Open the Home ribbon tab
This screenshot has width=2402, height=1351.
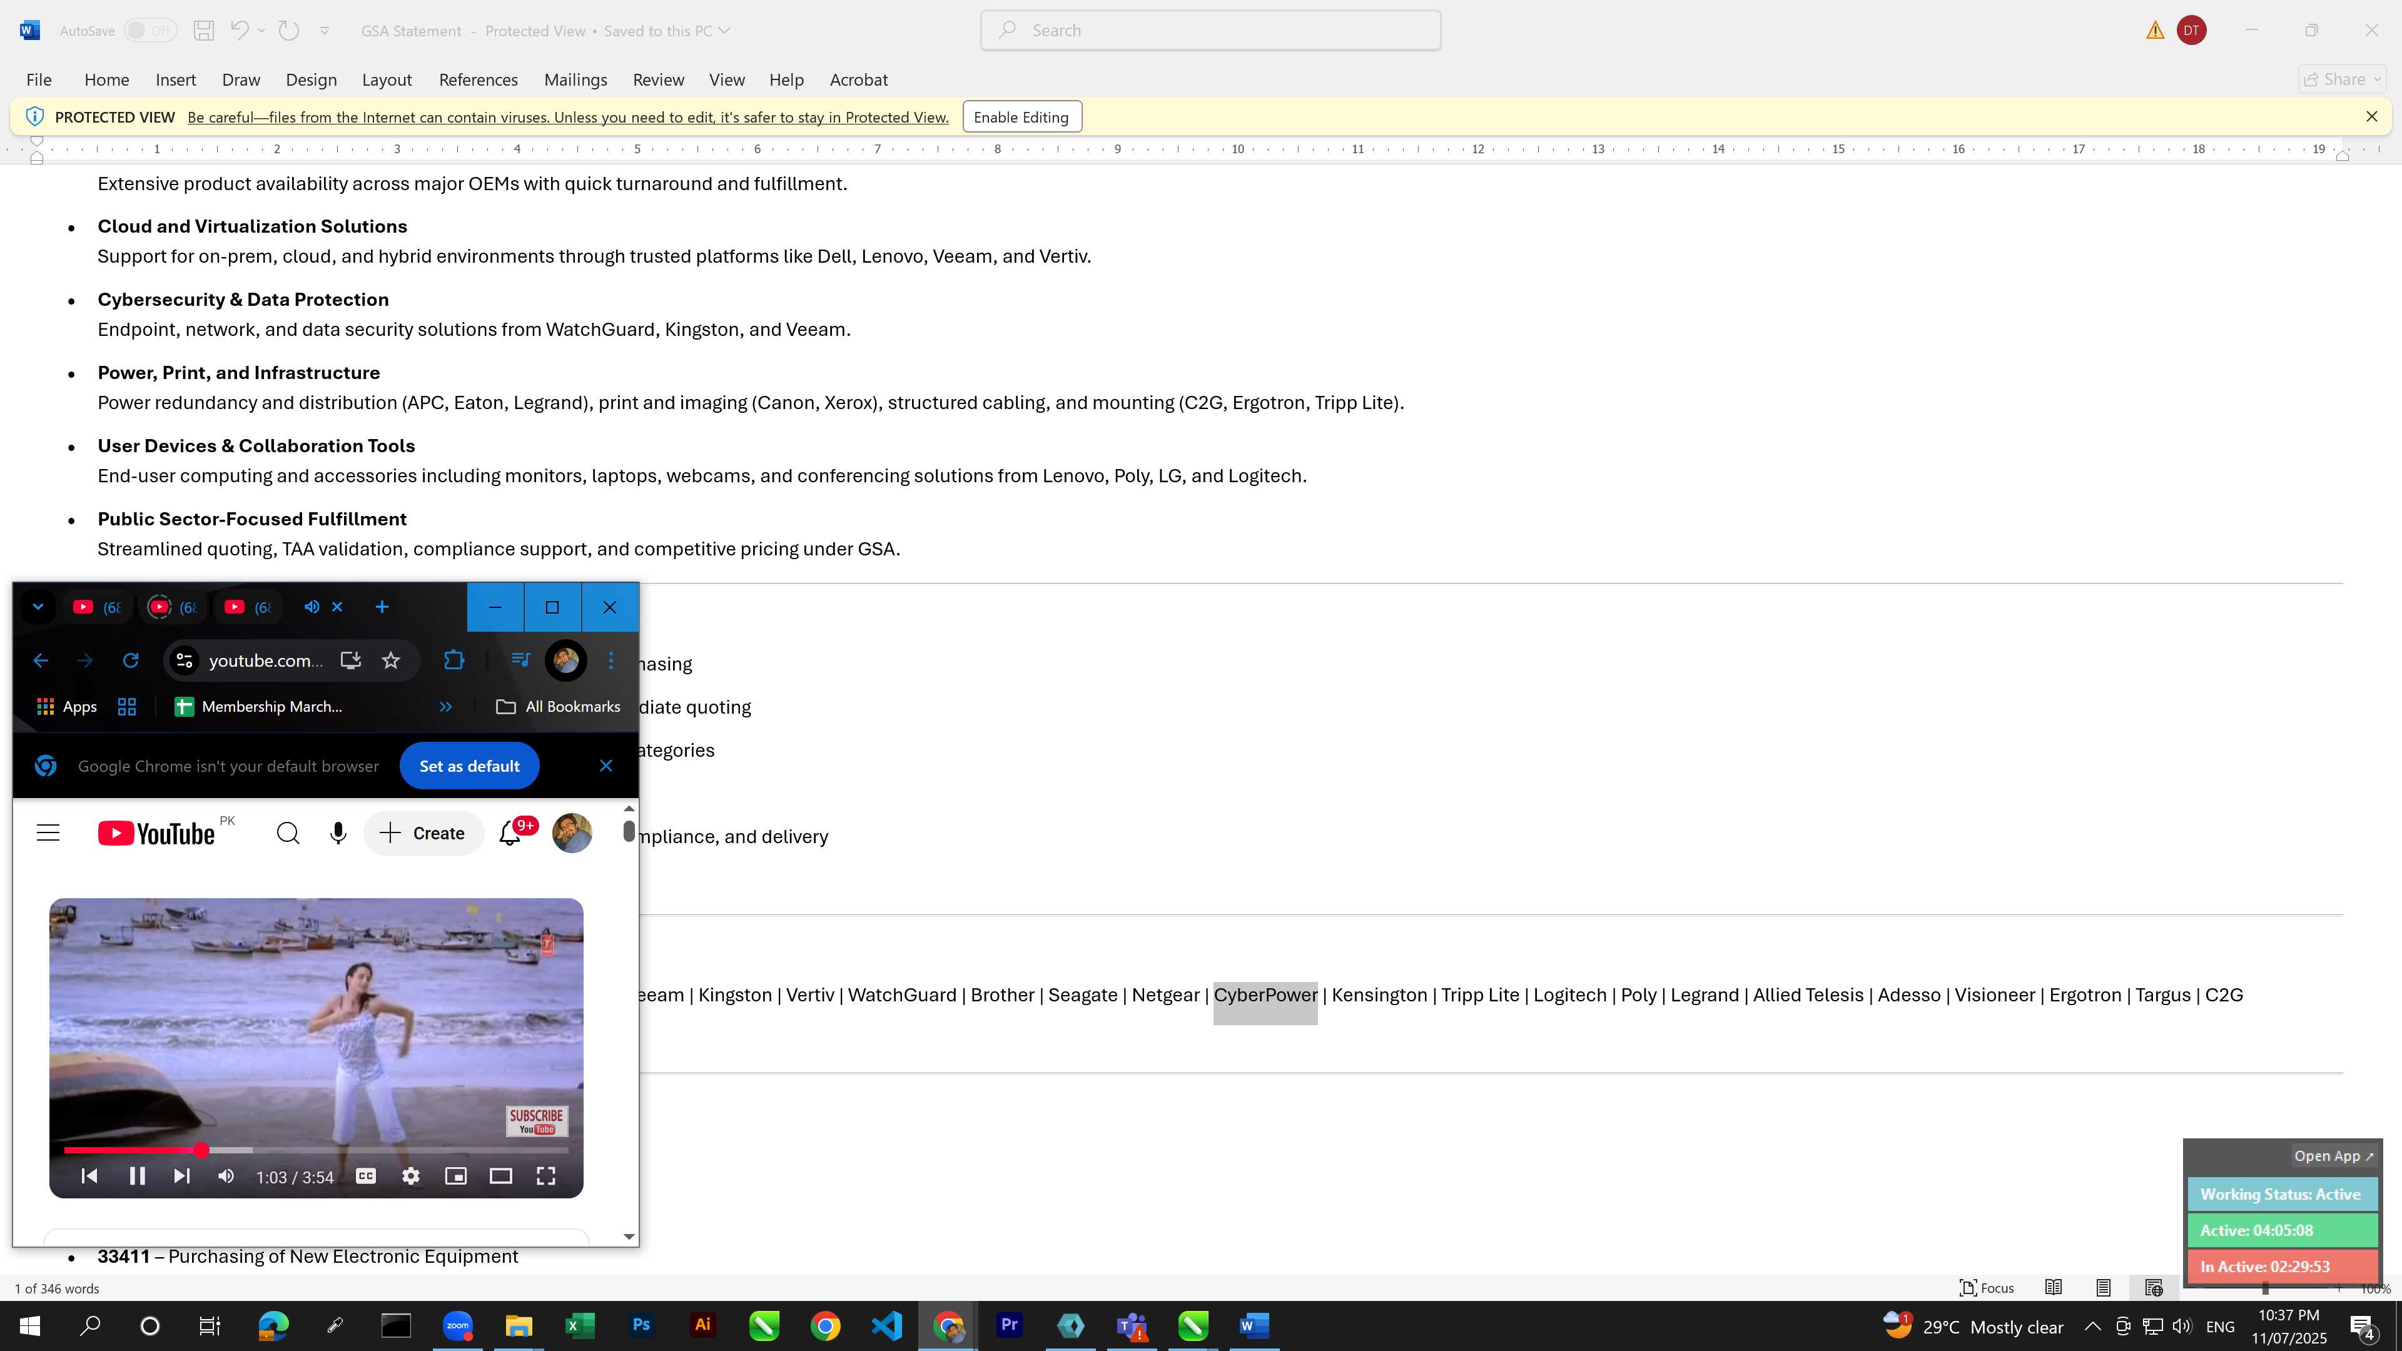click(106, 80)
